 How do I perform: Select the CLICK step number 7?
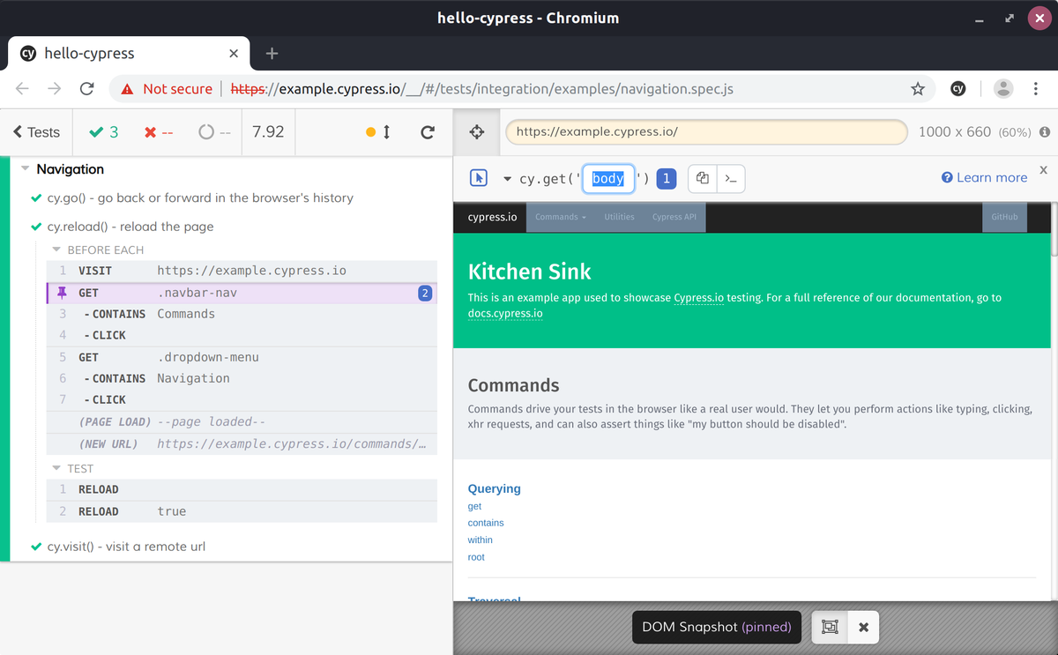242,399
